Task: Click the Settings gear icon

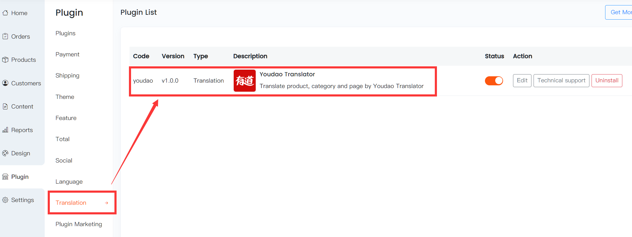Action: click(5, 200)
